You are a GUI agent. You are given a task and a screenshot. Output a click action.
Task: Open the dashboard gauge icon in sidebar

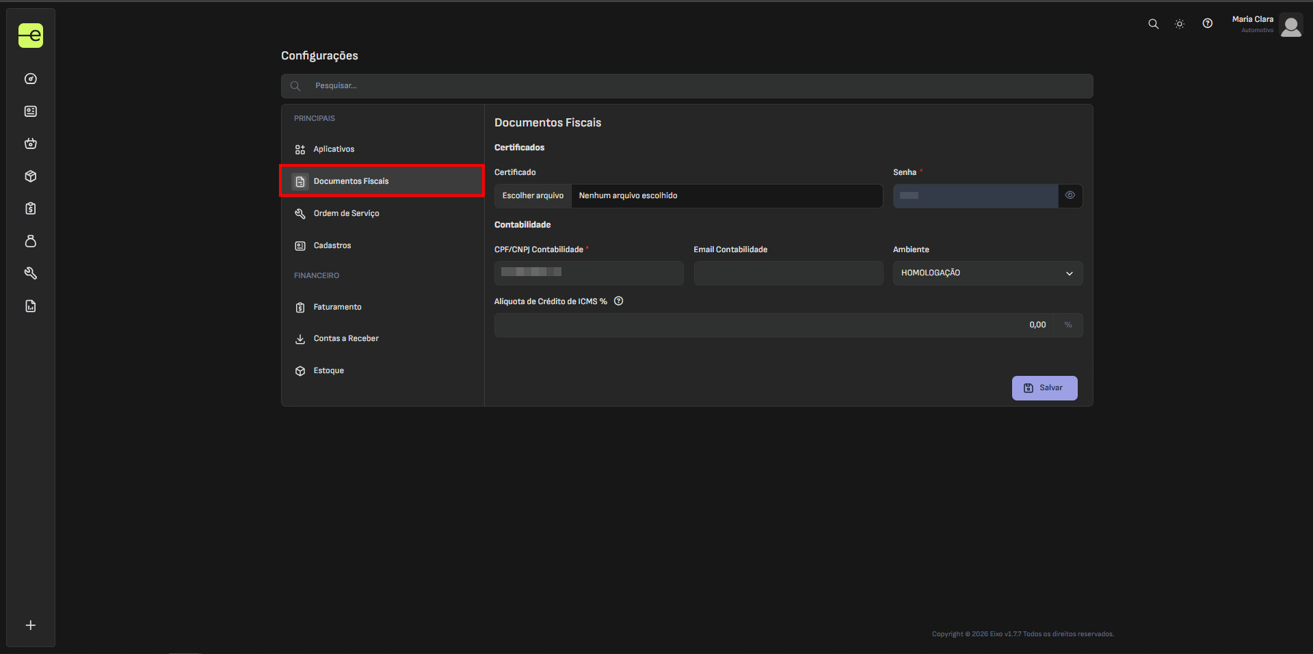click(31, 79)
